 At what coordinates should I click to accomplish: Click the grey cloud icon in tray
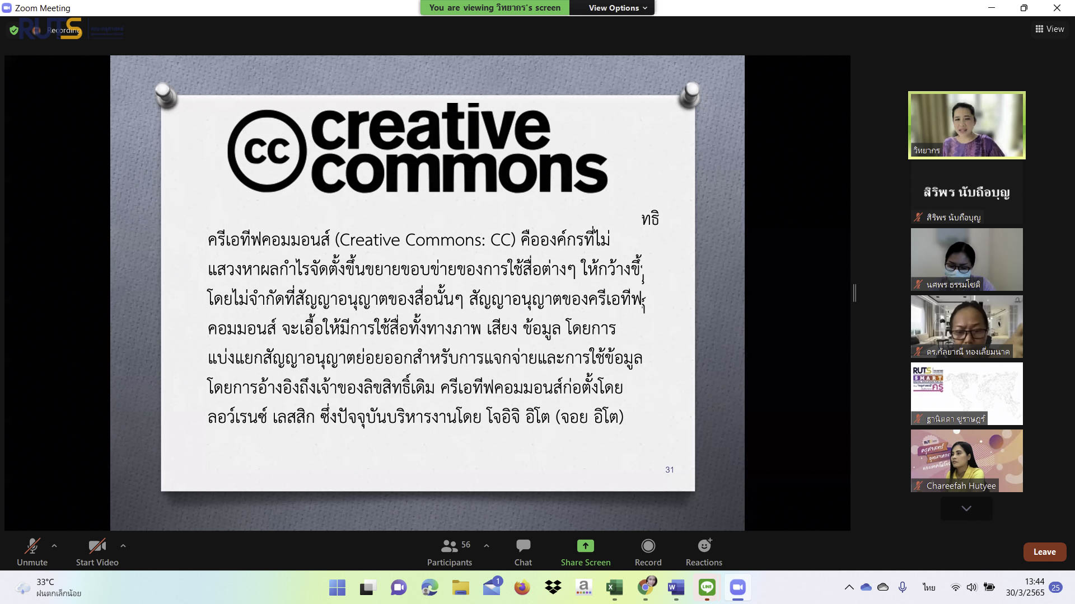coord(883,587)
